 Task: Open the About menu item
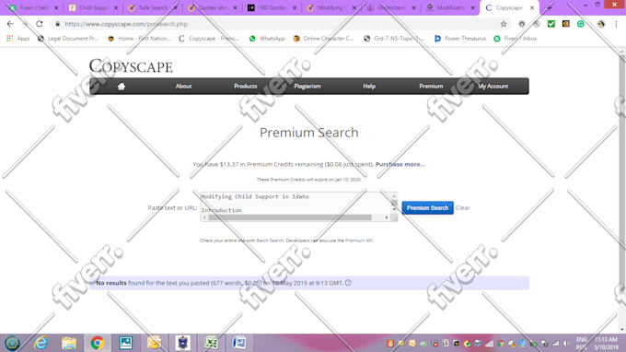point(183,87)
